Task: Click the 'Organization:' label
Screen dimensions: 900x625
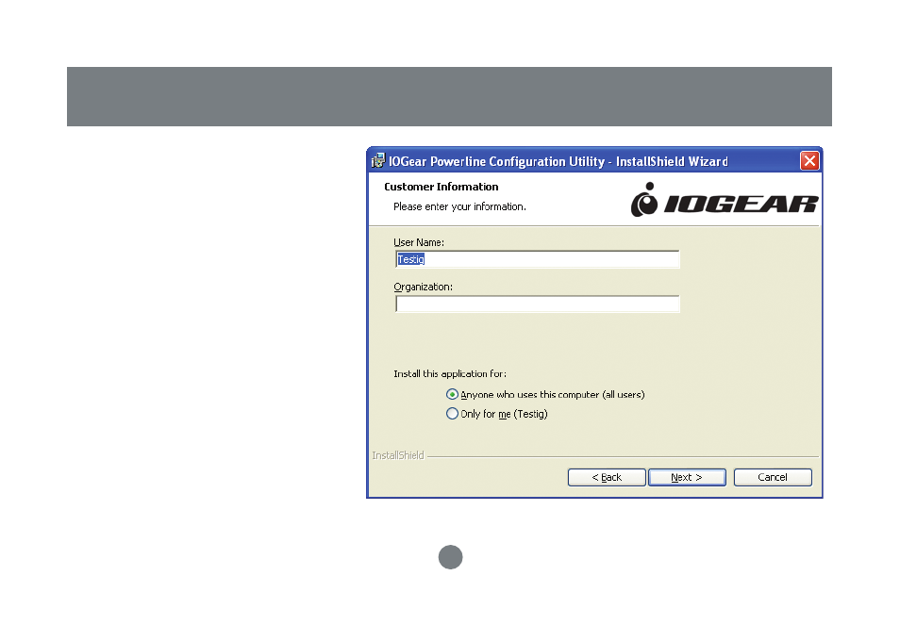Action: point(423,287)
